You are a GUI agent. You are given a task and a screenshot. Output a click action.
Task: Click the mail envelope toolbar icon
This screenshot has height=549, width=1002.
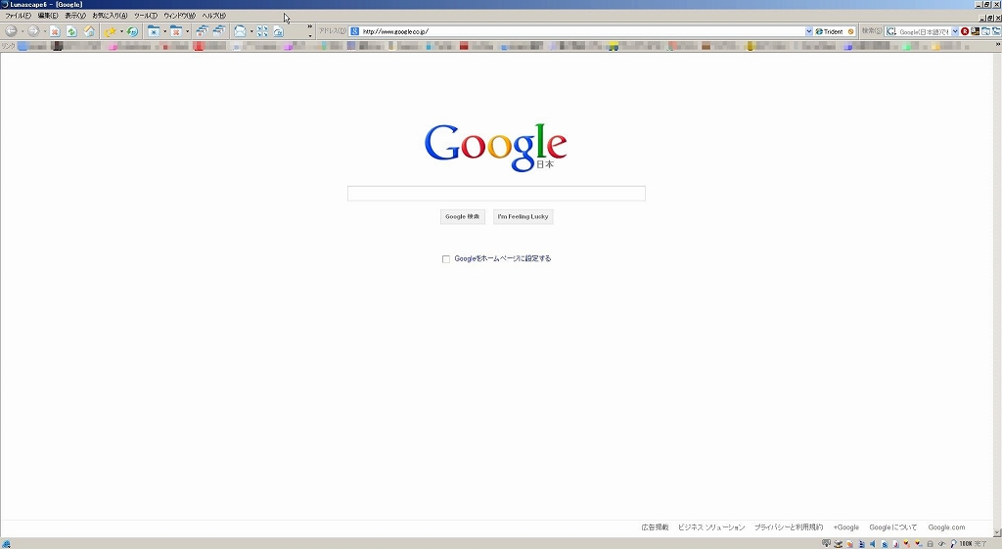[x=240, y=30]
